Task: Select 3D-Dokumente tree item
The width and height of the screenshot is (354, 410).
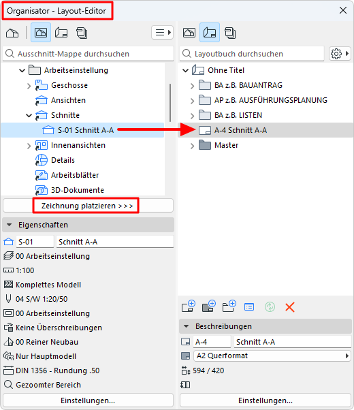Action: pos(78,190)
